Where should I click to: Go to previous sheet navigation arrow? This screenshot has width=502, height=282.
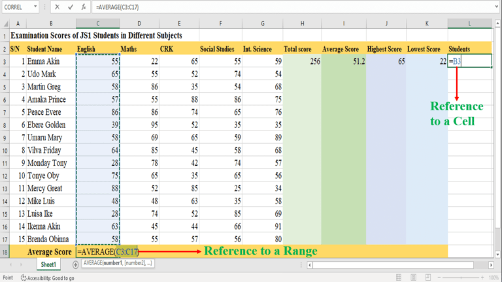11,265
